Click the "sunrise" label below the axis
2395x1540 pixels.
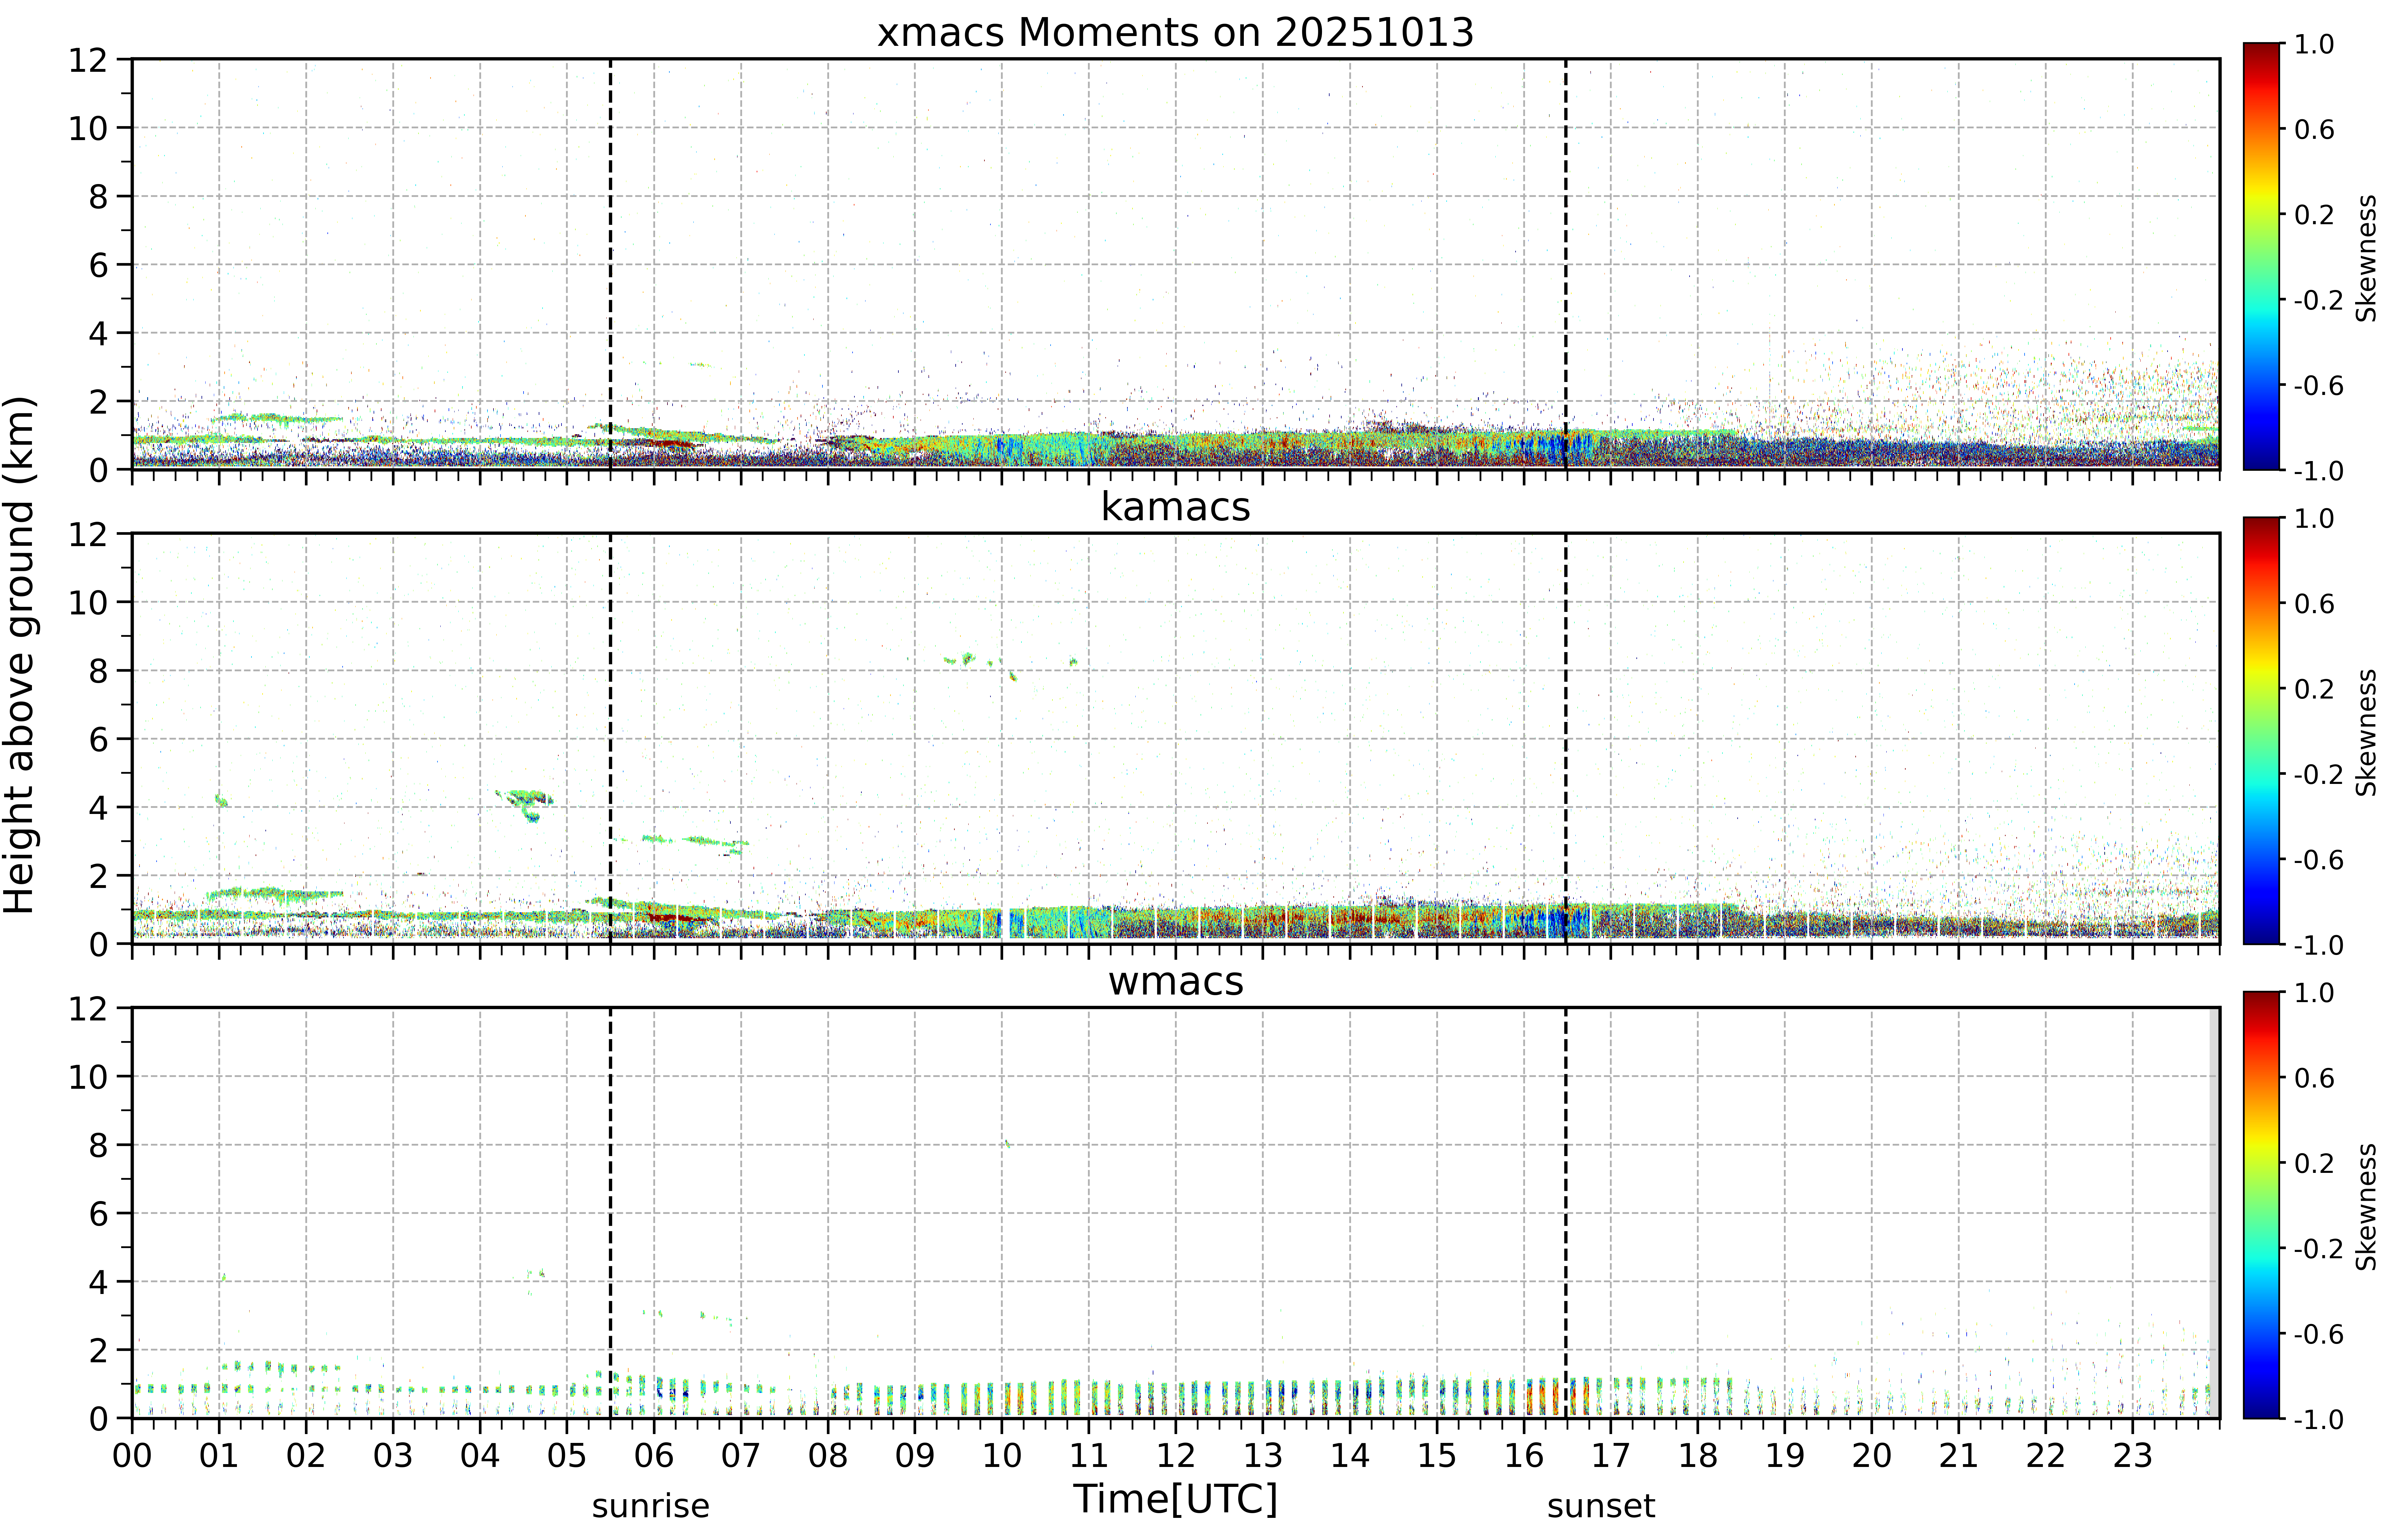tap(650, 1506)
